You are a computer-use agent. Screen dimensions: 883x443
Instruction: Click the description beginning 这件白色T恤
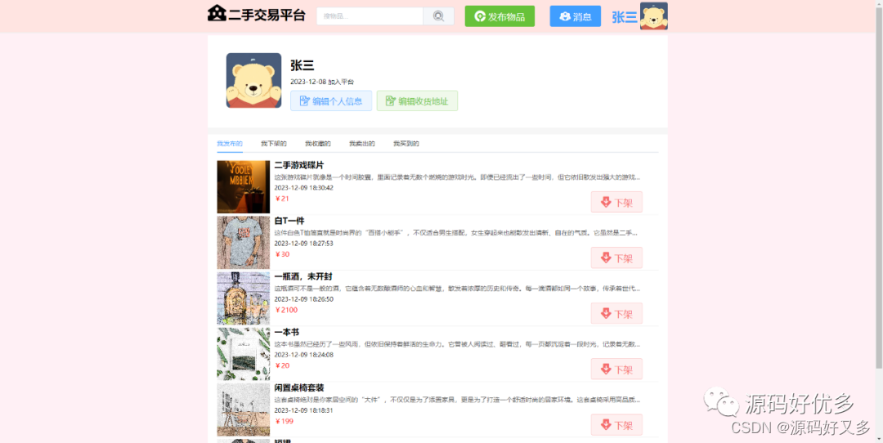click(x=457, y=232)
